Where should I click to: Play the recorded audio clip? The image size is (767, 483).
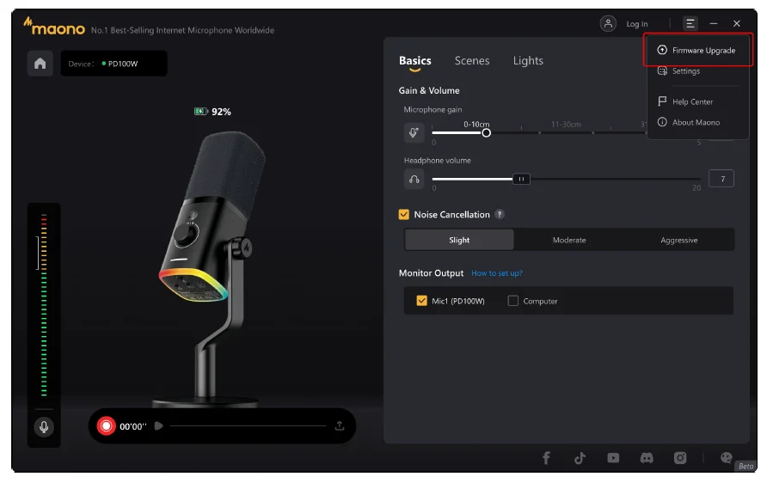click(158, 425)
